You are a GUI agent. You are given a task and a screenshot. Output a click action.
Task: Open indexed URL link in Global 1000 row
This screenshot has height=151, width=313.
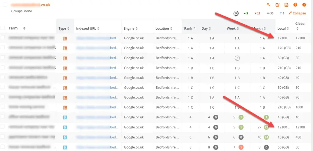97,107
